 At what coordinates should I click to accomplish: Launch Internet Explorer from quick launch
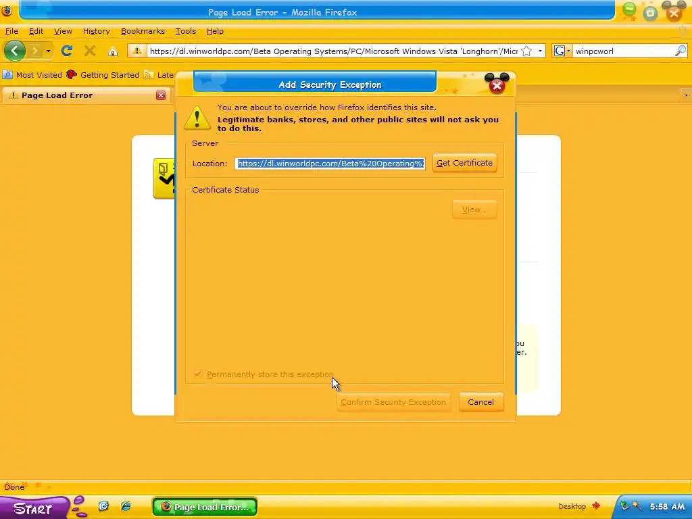[126, 506]
